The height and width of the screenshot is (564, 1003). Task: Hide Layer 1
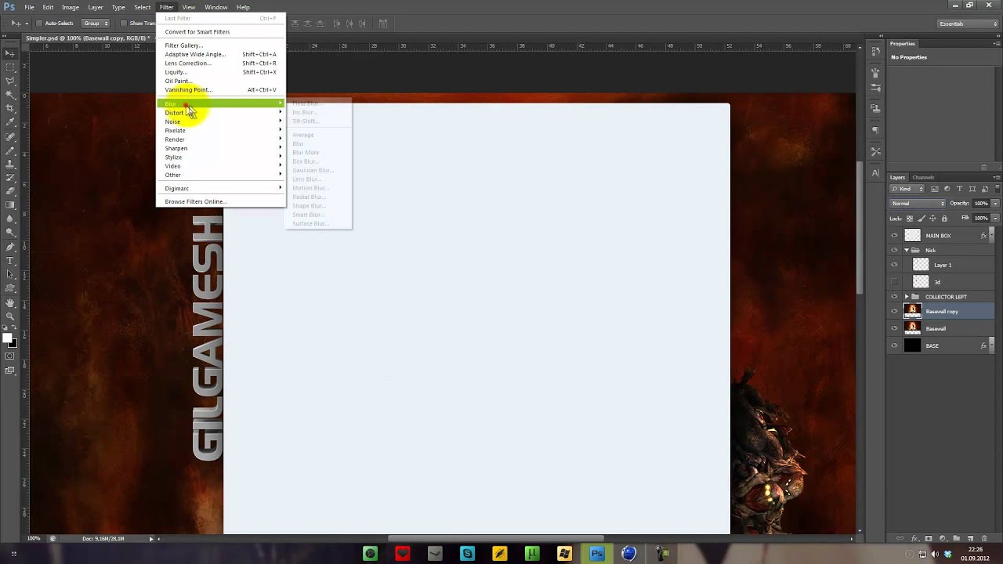[894, 265]
